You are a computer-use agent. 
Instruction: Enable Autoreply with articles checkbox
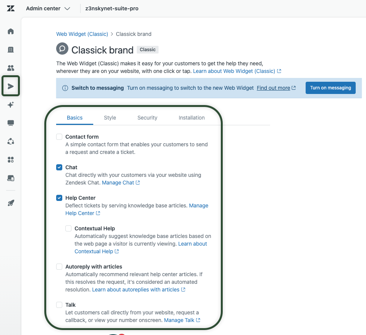[x=59, y=267]
